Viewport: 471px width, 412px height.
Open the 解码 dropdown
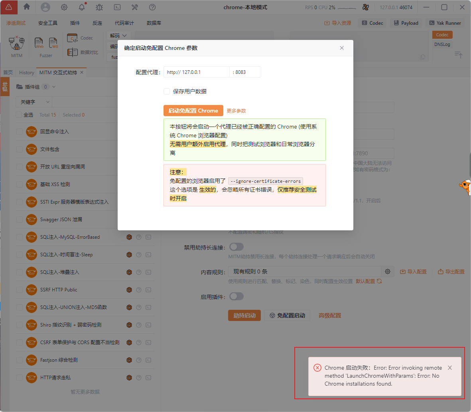[118, 36]
